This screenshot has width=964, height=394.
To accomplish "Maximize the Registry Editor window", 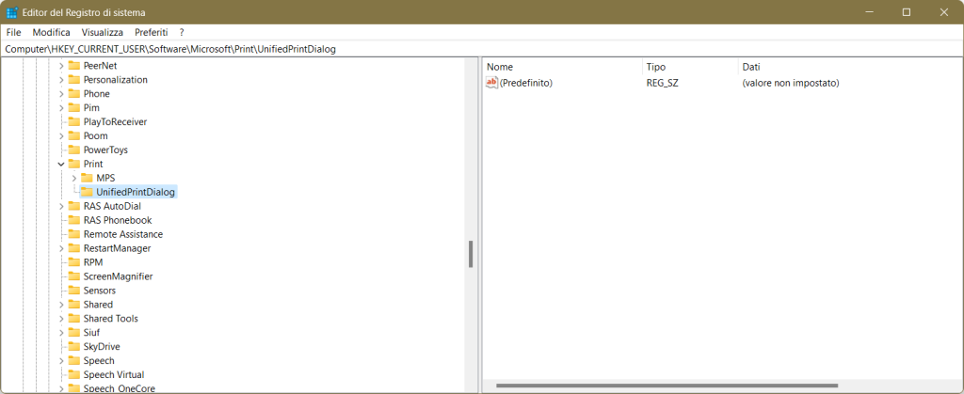I will tap(907, 12).
